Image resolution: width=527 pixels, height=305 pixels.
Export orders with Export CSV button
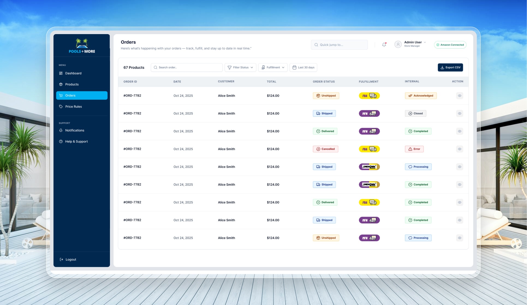point(450,67)
